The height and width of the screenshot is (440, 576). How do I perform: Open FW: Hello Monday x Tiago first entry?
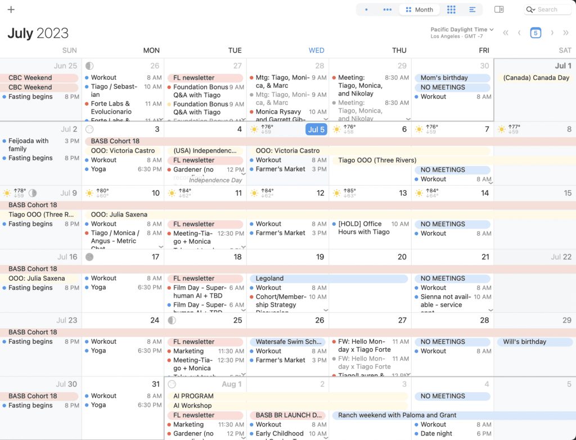370,345
